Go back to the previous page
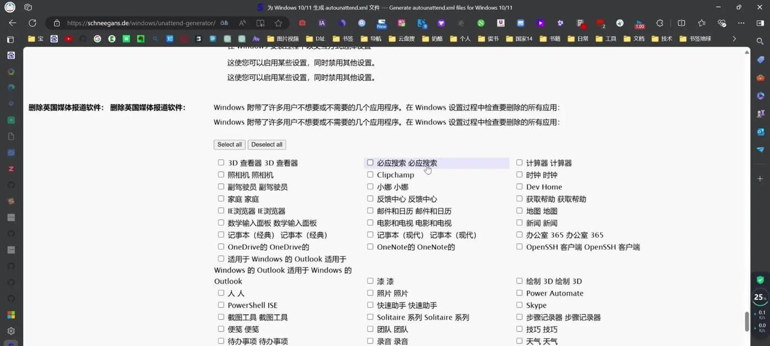The width and height of the screenshot is (770, 346). point(12,23)
